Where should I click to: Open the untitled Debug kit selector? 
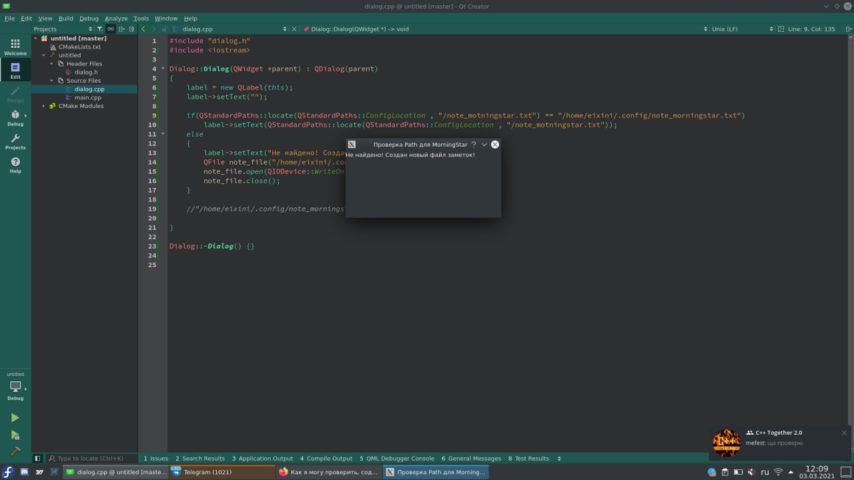[15, 387]
